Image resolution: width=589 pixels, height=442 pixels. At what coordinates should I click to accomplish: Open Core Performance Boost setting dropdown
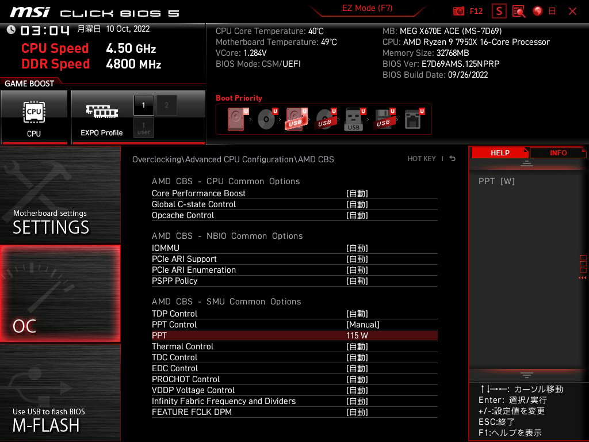click(294, 193)
